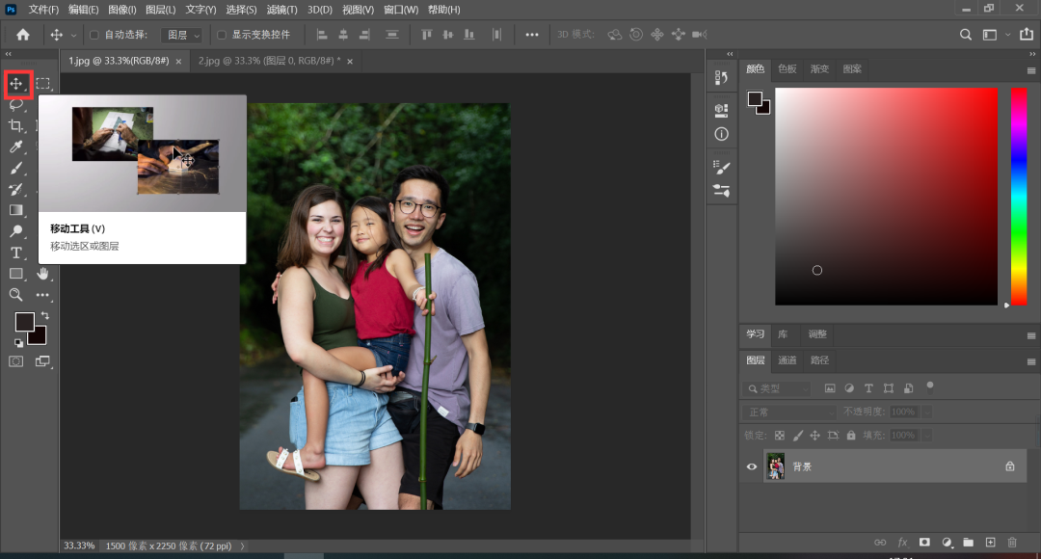Switch to the 通道 tab

coord(787,359)
